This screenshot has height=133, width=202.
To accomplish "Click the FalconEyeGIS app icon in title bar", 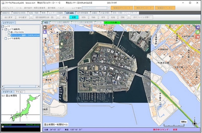I will tap(3, 3).
